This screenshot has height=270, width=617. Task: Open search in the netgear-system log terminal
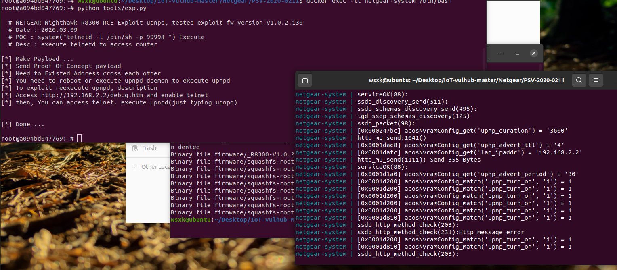pyautogui.click(x=579, y=80)
